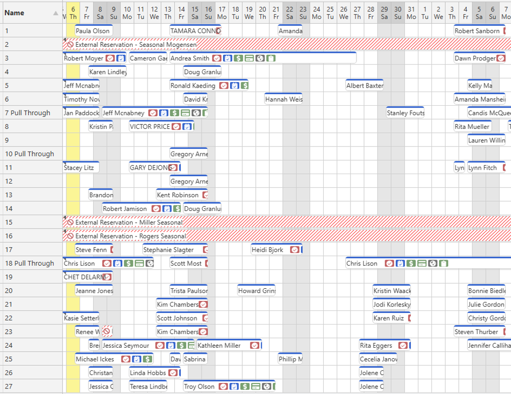Image resolution: width=511 pixels, height=394 pixels.
Task: Click the blue calendar icon on Andrea Smith's reservation
Action: point(228,58)
